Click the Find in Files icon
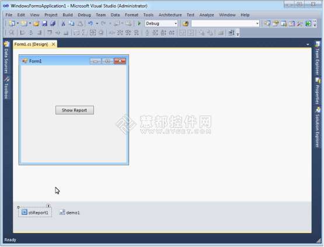 pos(185,23)
